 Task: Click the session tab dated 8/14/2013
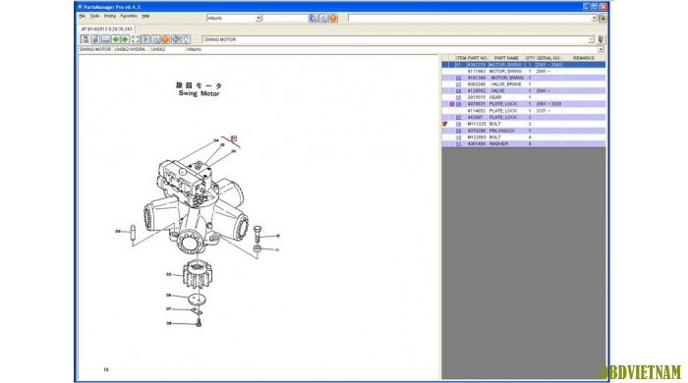pos(106,28)
